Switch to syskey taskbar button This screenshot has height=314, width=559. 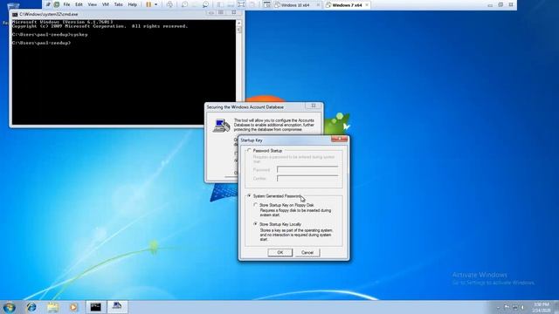pos(117,307)
